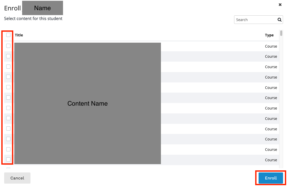The width and height of the screenshot is (288, 187).
Task: Check the tenth course row checkbox
Action: pos(8,139)
